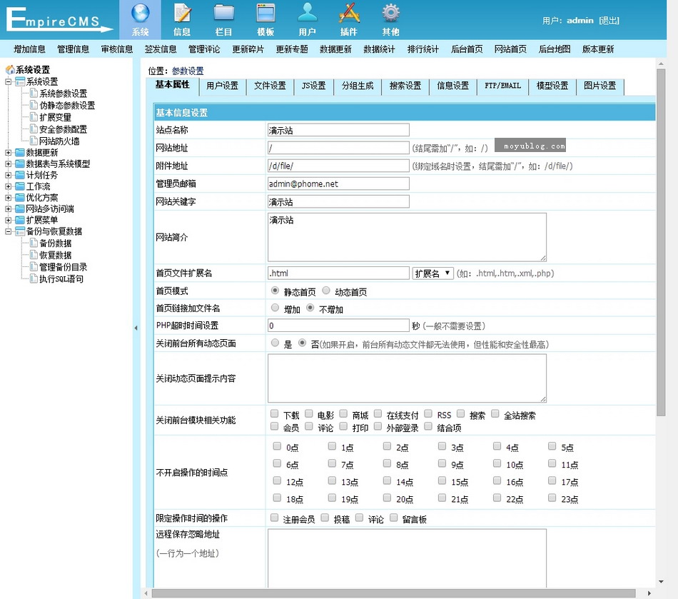Open the 系统 globe icon
Viewport: 678px width, 599px height.
click(140, 14)
